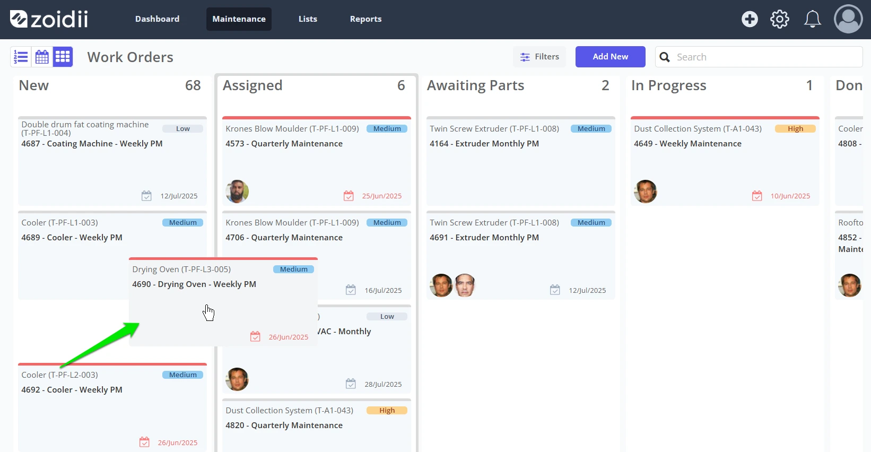The image size is (871, 452).
Task: Click the New column header
Action: pyautogui.click(x=33, y=85)
